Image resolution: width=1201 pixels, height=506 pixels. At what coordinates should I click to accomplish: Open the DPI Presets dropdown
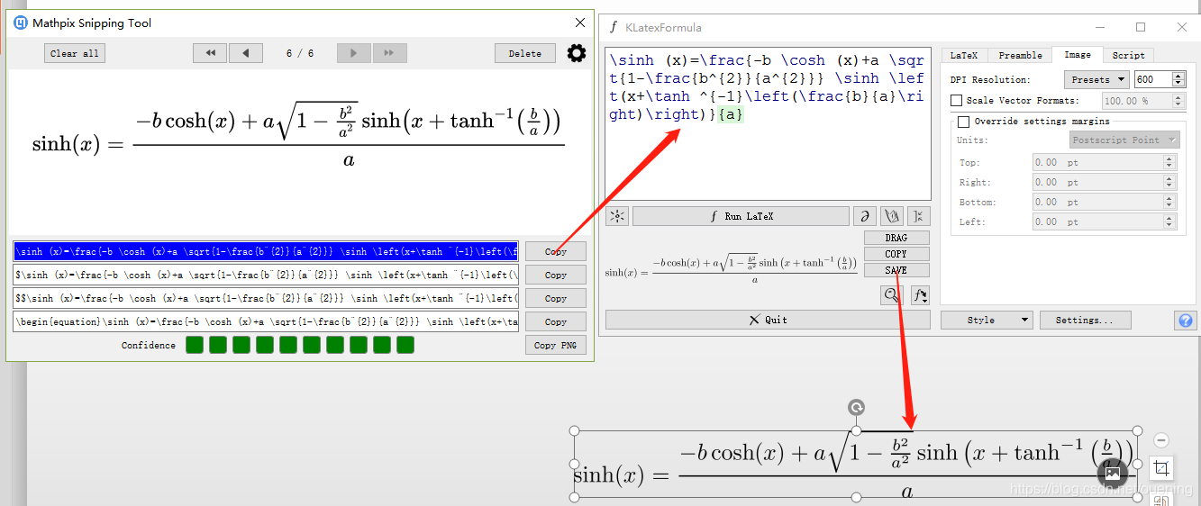(x=1096, y=79)
